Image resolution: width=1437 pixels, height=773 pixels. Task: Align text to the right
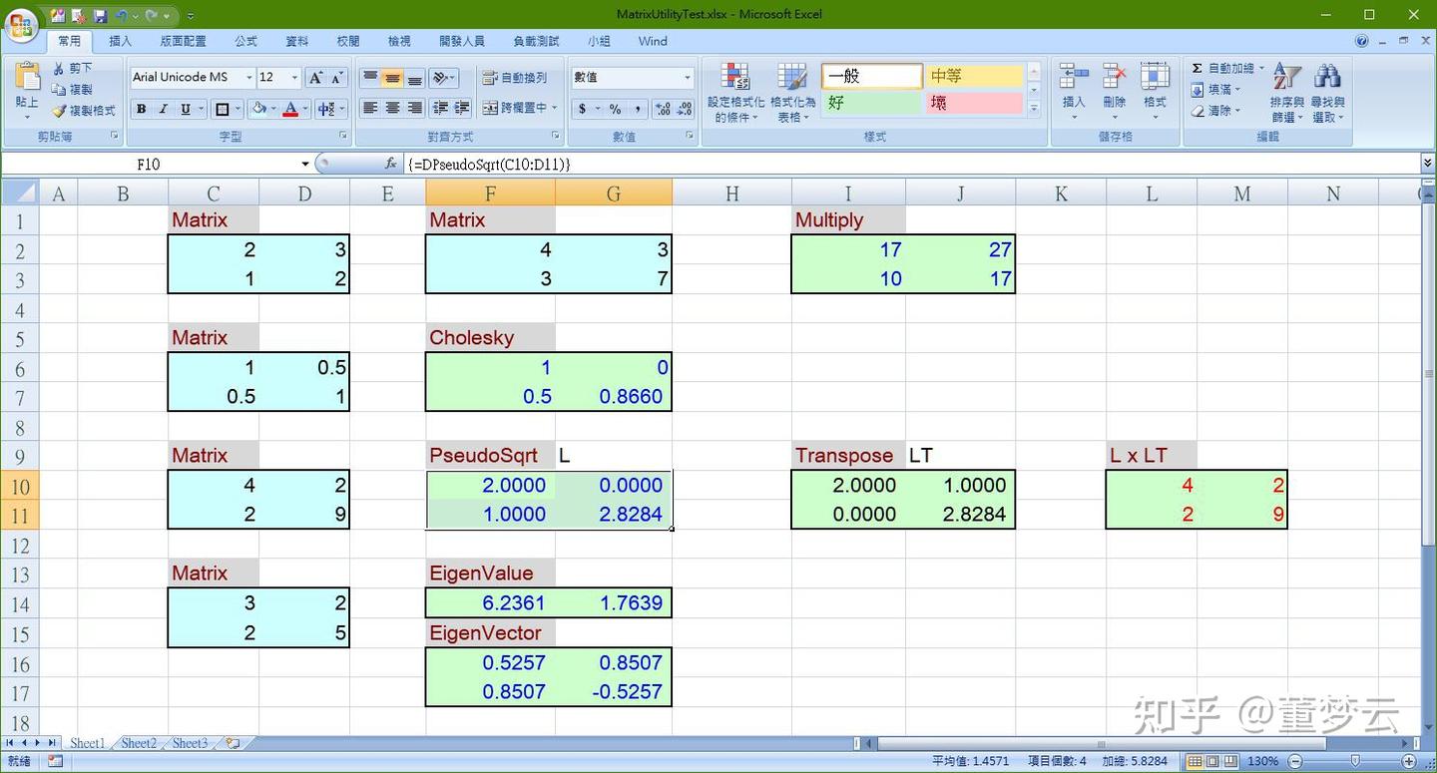pos(414,108)
